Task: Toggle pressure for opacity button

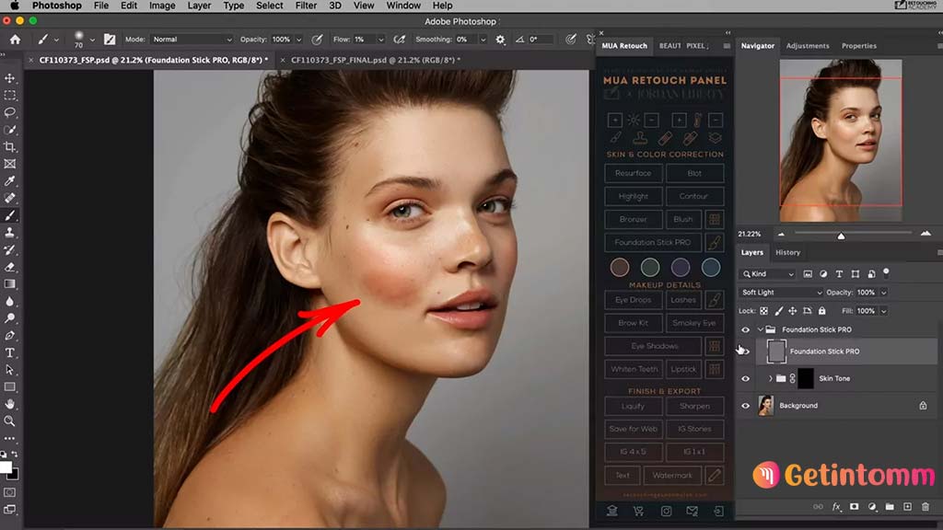Action: click(317, 40)
